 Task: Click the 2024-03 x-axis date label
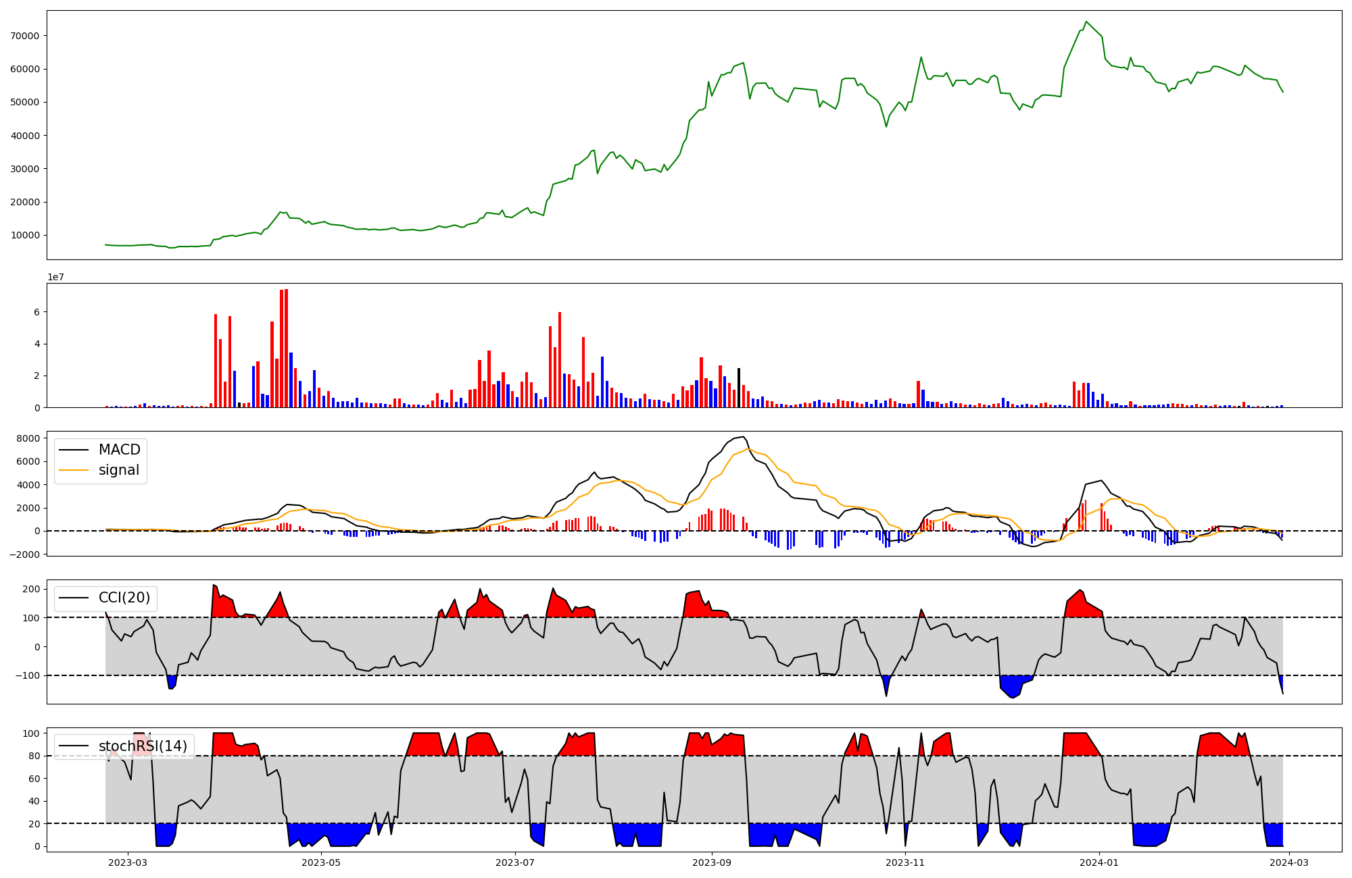click(1290, 862)
